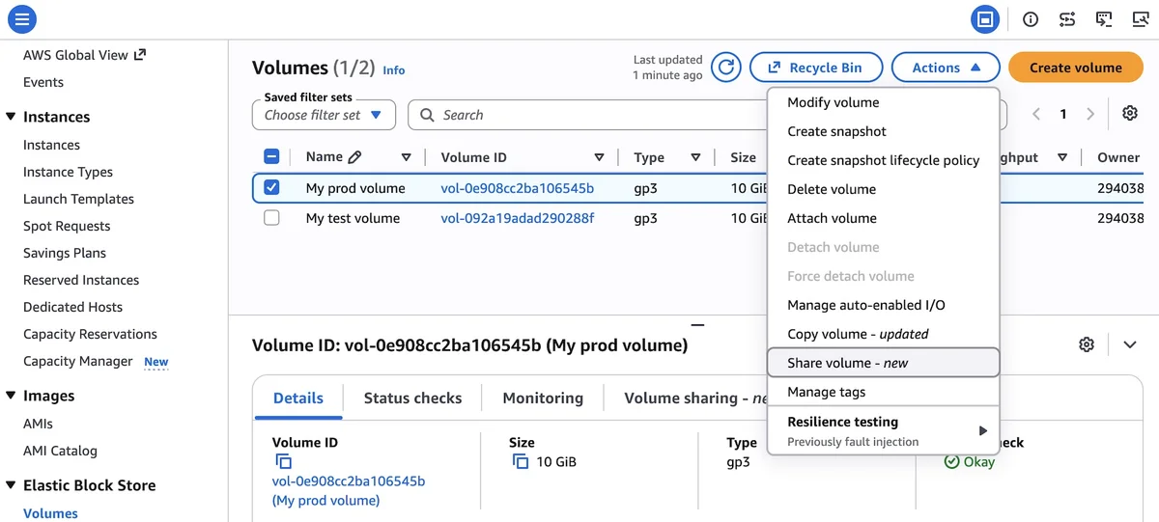Open vol-0e908cc2ba106545b link in table
Viewport: 1159px width, 522px height.
click(518, 188)
